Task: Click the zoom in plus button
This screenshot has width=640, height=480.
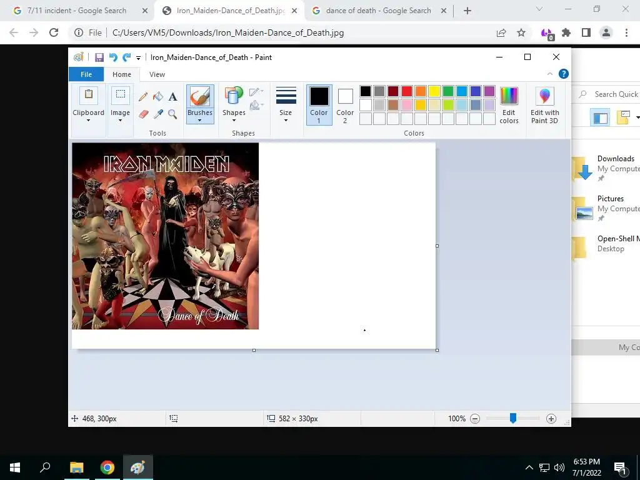Action: [x=551, y=418]
